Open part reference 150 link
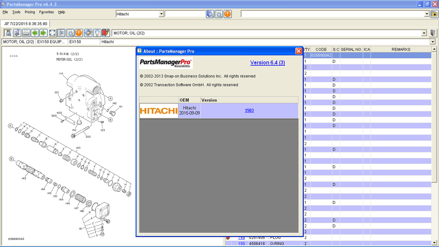 (x=241, y=244)
